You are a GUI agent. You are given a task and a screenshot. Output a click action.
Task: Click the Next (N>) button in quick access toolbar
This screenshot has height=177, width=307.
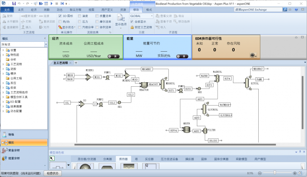[x=41, y=4]
